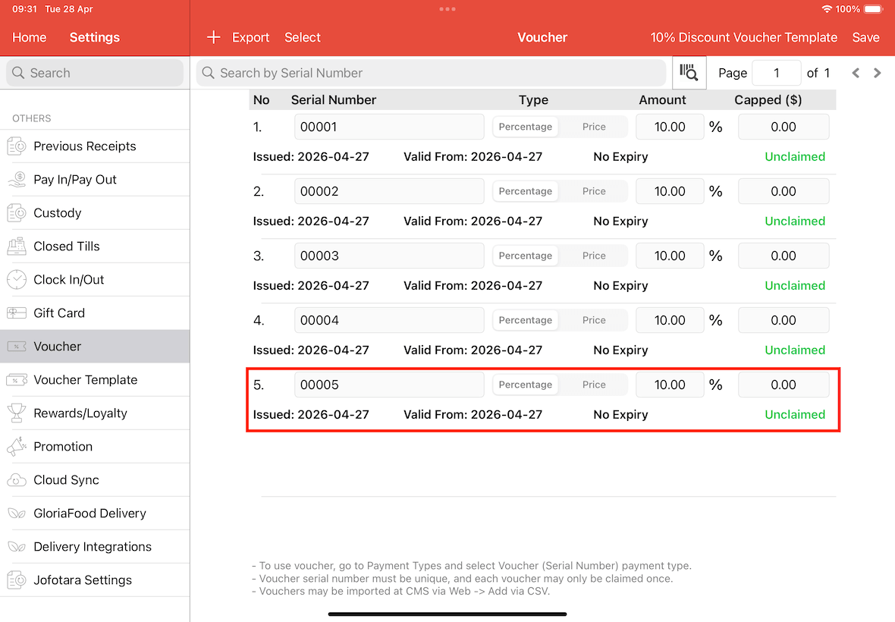Viewport: 895px width, 622px height.
Task: Tap the plus icon to add voucher
Action: click(213, 37)
